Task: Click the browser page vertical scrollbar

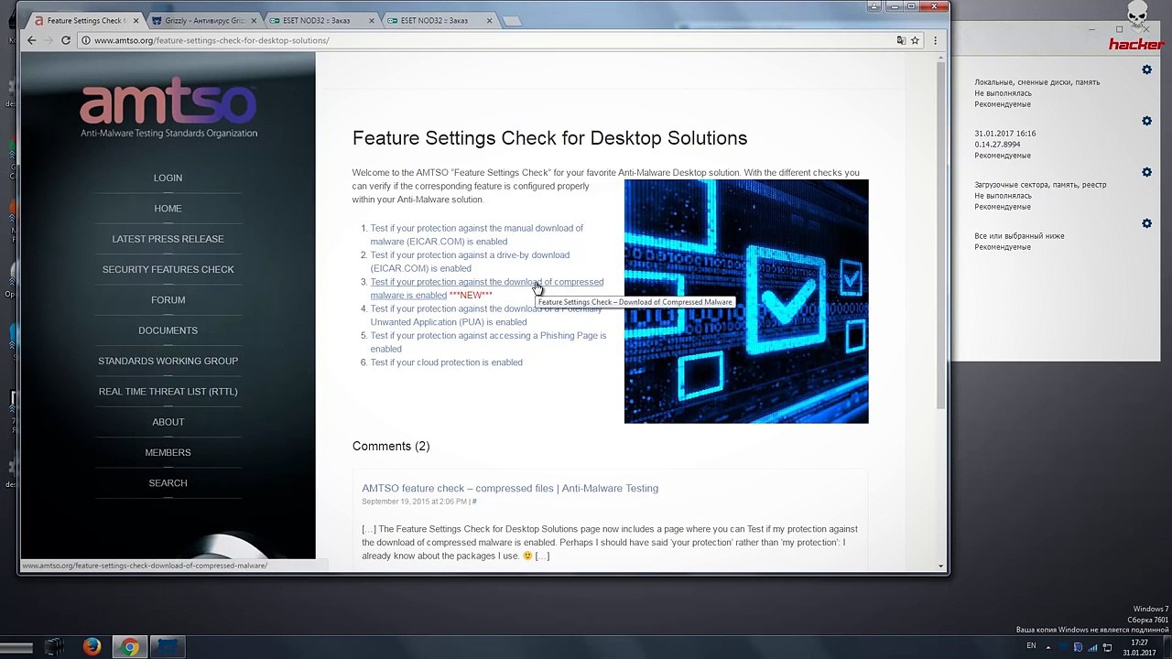Action: click(x=941, y=235)
